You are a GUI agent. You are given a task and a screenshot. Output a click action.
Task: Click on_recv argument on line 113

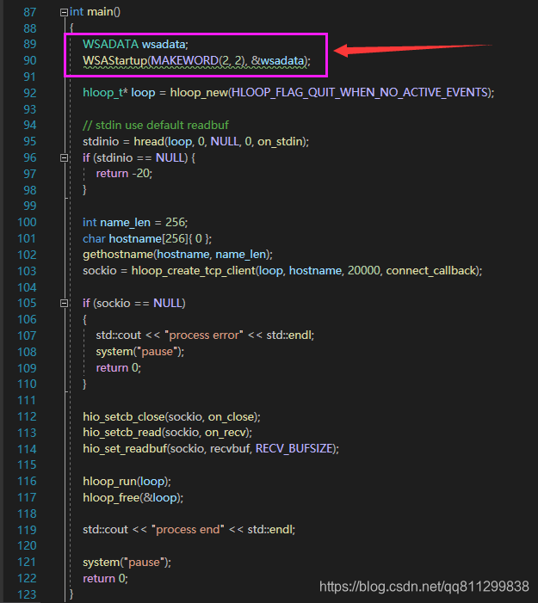[x=226, y=433]
